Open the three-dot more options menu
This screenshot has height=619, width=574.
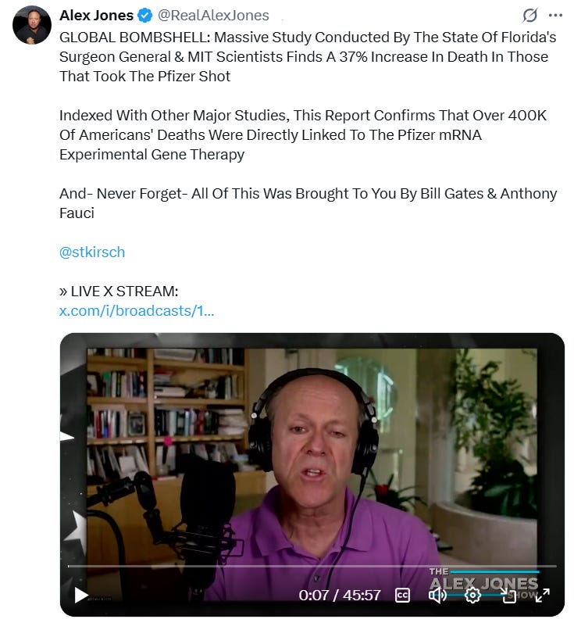click(x=555, y=16)
